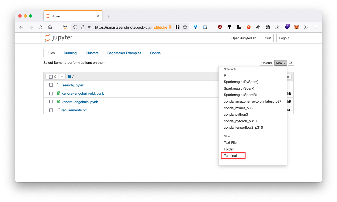Tick the isearchjupyter folder checkbox
337x202 pixels.
click(51, 85)
